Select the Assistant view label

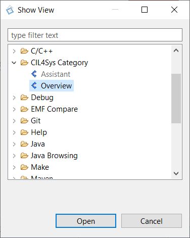56,74
